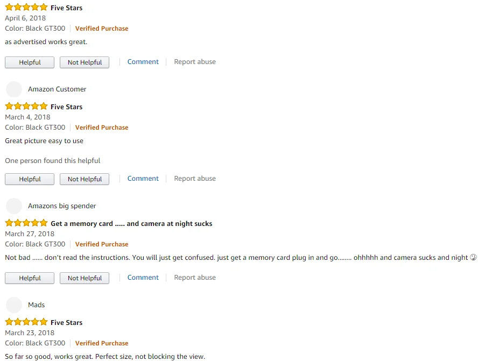478x361 pixels.
Task: Click the Mads reviewer avatar
Action: (14, 305)
